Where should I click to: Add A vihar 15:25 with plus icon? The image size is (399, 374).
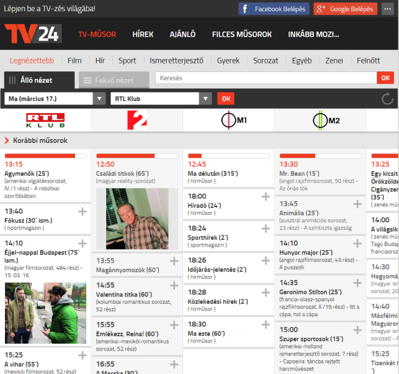pos(83,355)
